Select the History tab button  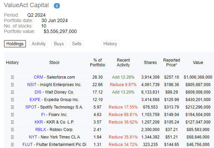[110, 44]
